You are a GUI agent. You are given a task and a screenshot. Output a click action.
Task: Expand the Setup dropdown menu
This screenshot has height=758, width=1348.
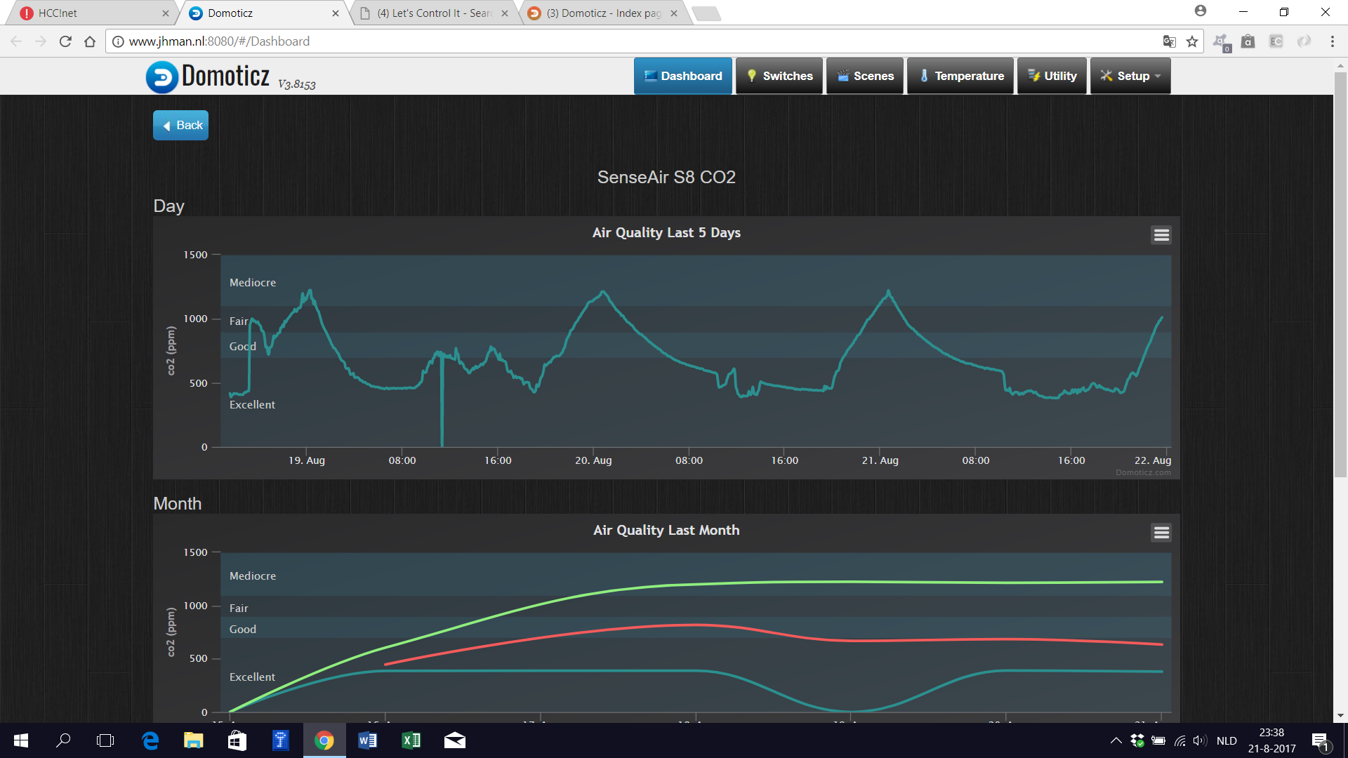(1130, 76)
